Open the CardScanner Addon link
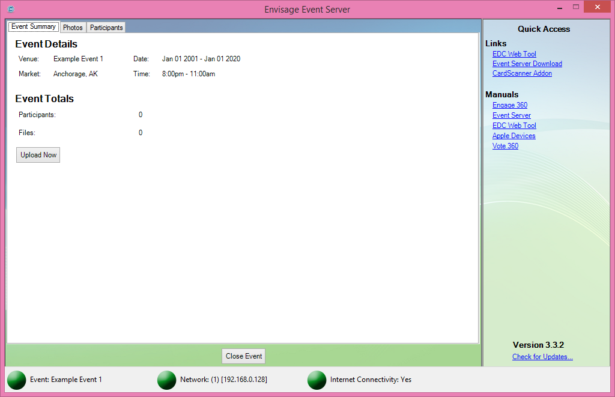Screen dimensions: 615x397 522,73
